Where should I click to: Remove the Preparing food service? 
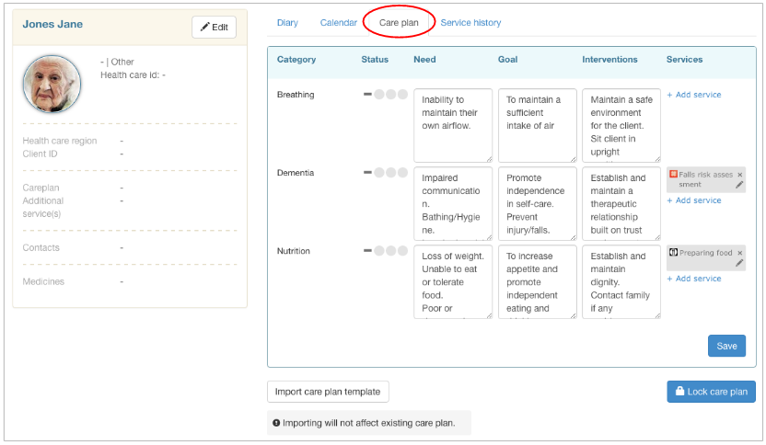(x=739, y=253)
